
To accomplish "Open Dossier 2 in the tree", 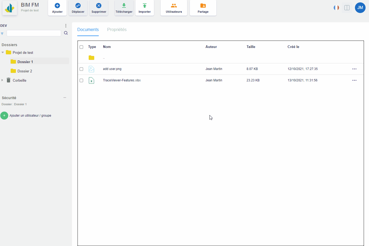I will tap(25, 71).
